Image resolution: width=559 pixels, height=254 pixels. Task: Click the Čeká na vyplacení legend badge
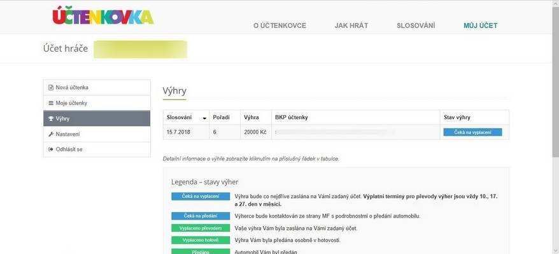[x=201, y=196]
